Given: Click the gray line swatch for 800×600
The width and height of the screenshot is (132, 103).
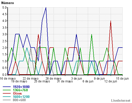Looking at the screenshot, I should (7, 100).
